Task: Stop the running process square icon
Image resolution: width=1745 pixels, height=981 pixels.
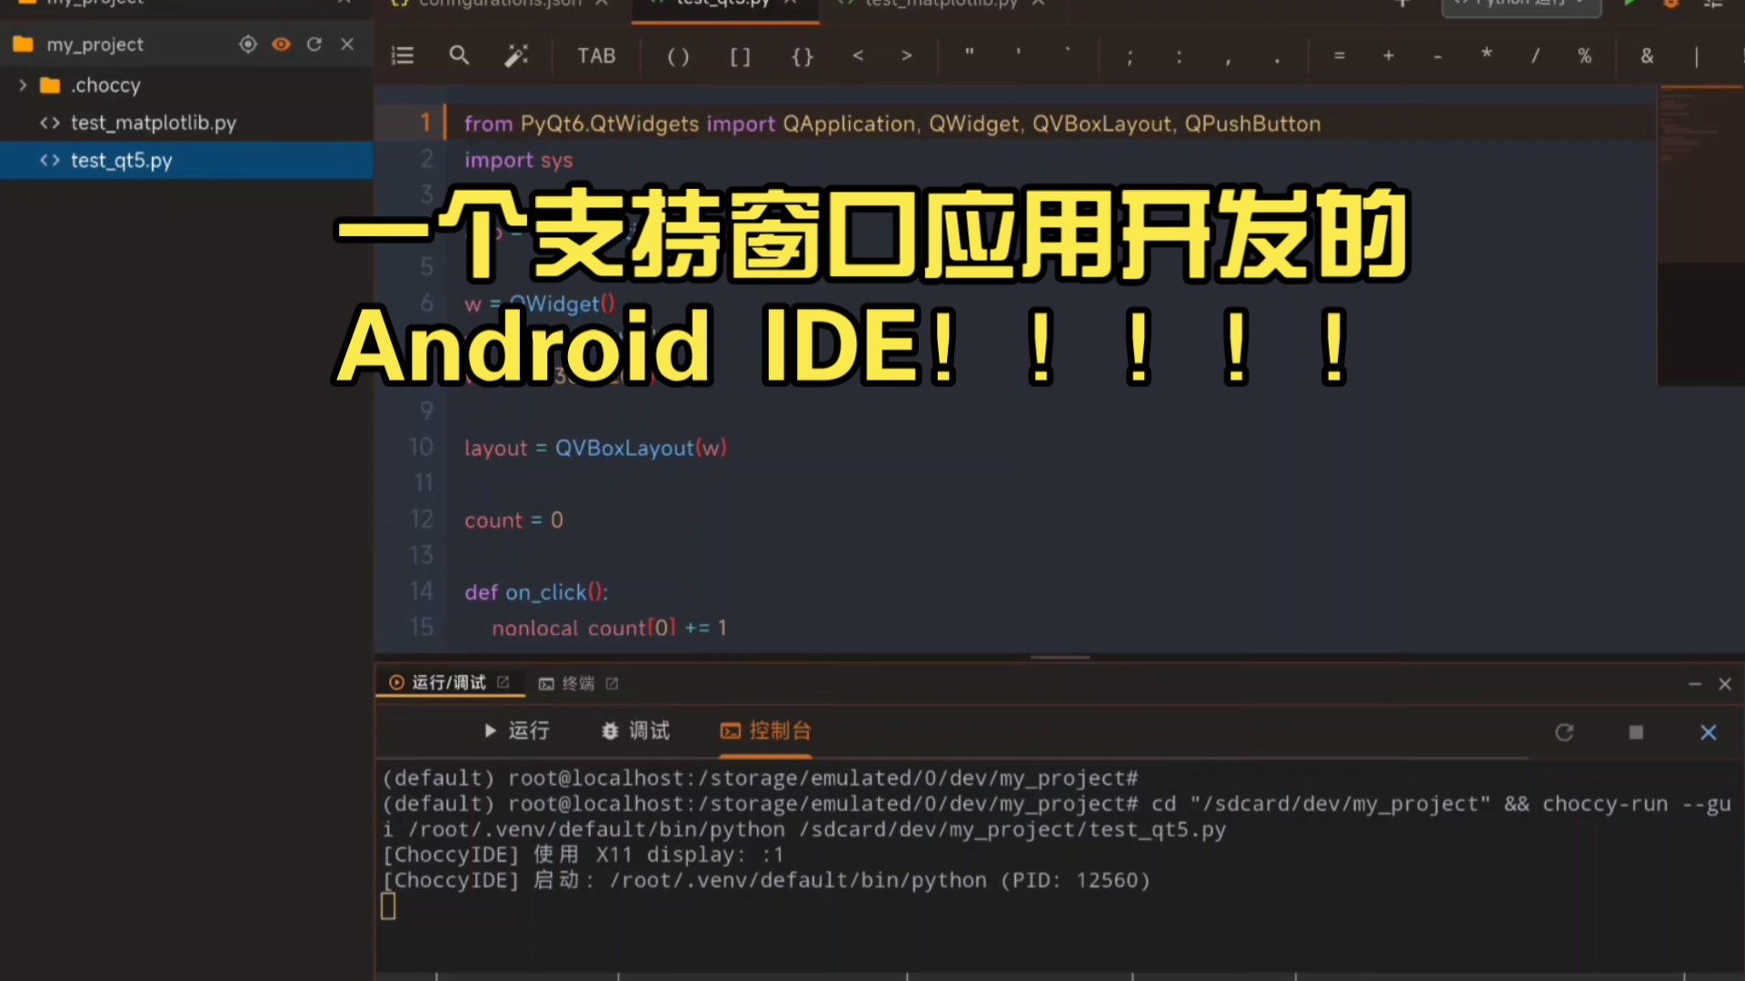Action: pyautogui.click(x=1636, y=732)
